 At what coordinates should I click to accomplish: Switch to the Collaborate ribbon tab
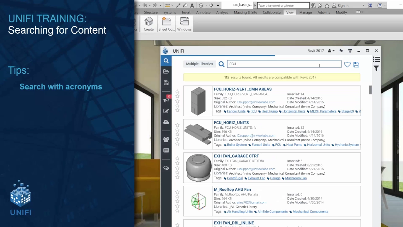pos(272,12)
